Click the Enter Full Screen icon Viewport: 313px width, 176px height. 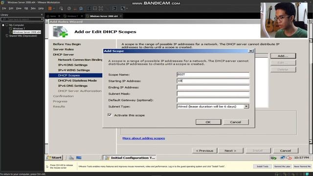pyautogui.click(x=101, y=8)
